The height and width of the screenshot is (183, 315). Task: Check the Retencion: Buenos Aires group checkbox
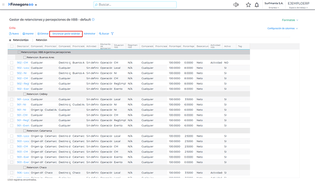(25, 57)
